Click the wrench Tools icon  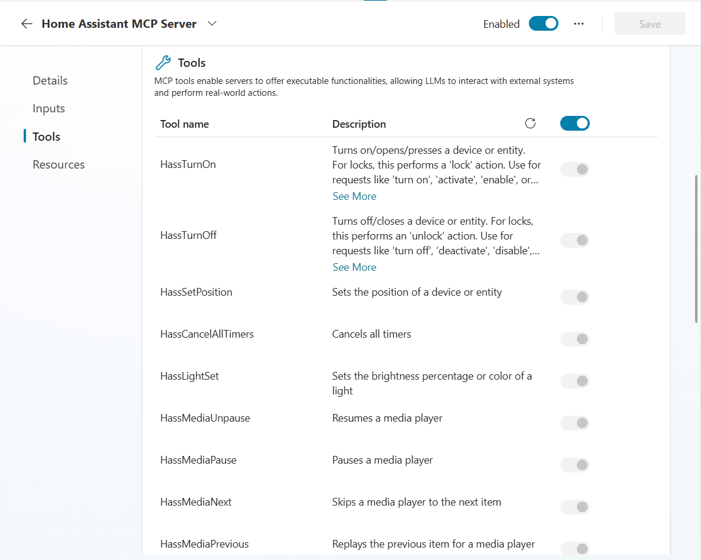163,63
